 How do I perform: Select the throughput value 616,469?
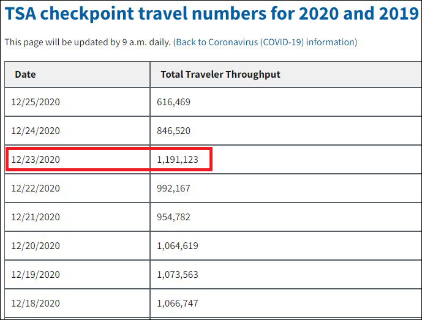click(x=174, y=102)
